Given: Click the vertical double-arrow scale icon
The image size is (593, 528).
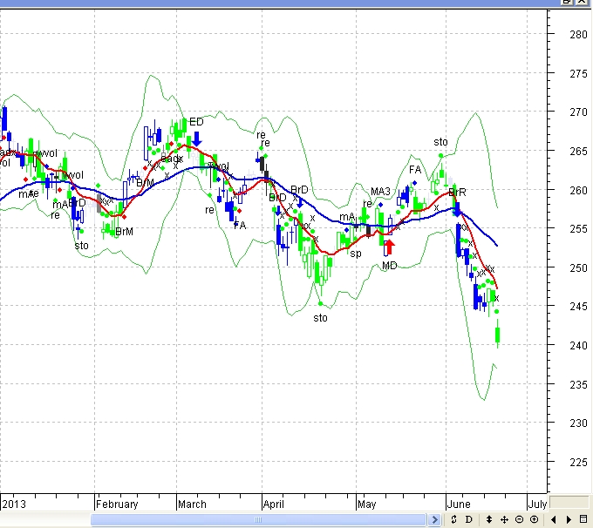Looking at the screenshot, I should pyautogui.click(x=488, y=519).
